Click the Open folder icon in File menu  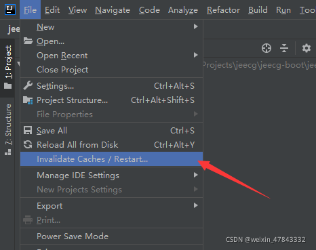(28, 41)
